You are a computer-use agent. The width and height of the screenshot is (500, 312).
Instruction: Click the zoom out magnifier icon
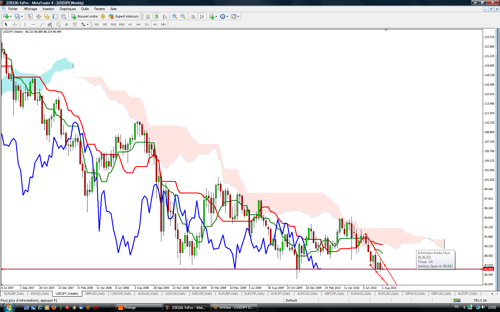pos(183,16)
